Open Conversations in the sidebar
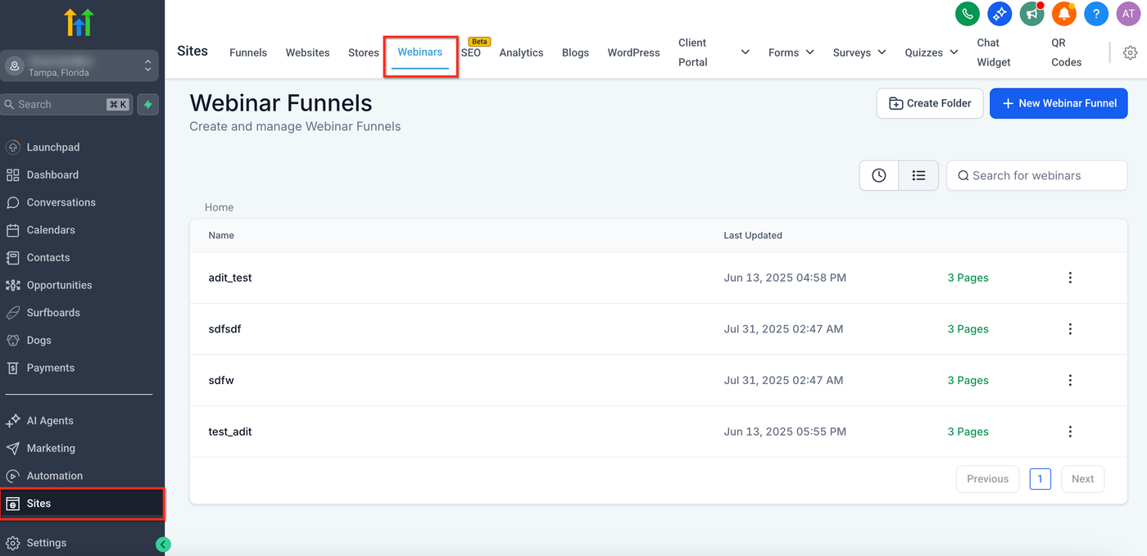The image size is (1147, 556). [x=61, y=202]
